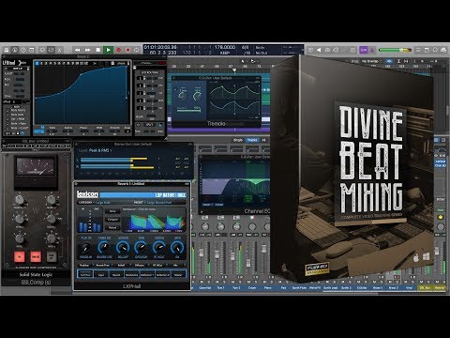Toggle the Solo speaker icon in control bar
The height and width of the screenshot is (338, 450).
tap(319, 50)
